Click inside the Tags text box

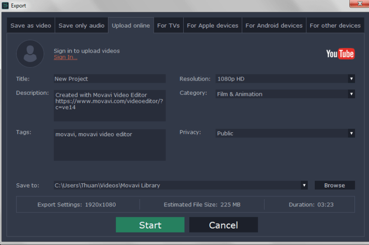tap(109, 145)
